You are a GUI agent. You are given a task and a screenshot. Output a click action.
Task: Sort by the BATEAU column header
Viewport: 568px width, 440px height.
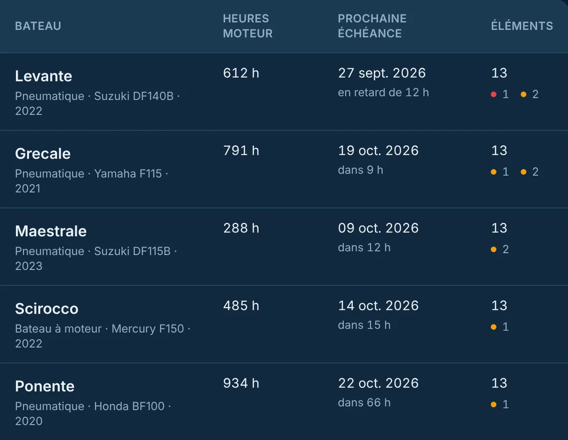click(x=38, y=26)
